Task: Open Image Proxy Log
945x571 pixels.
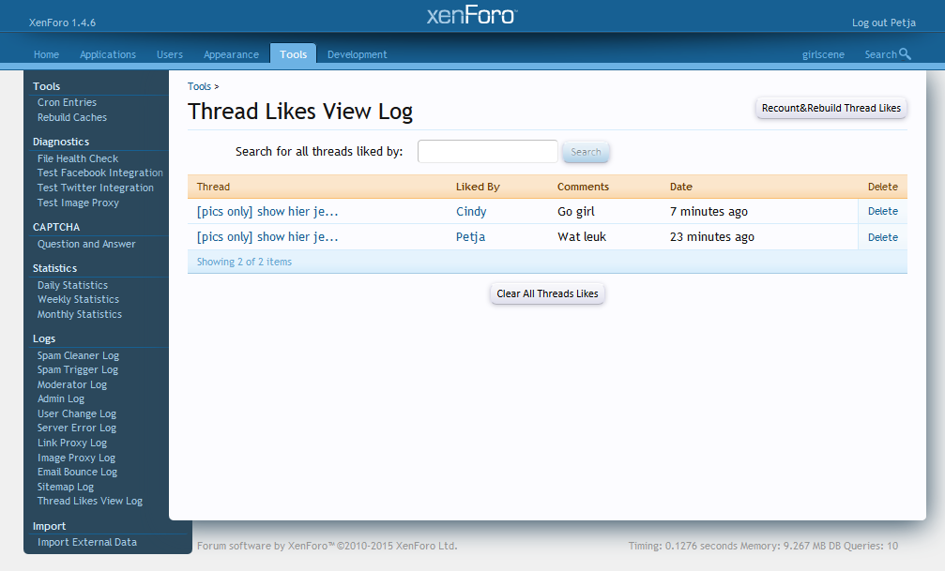Action: [76, 458]
